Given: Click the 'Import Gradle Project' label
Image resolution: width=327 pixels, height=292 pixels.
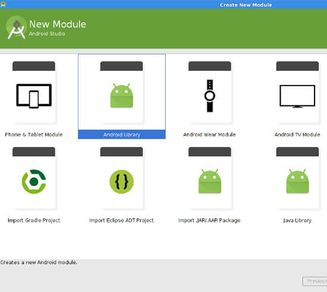Looking at the screenshot, I should [x=34, y=220].
